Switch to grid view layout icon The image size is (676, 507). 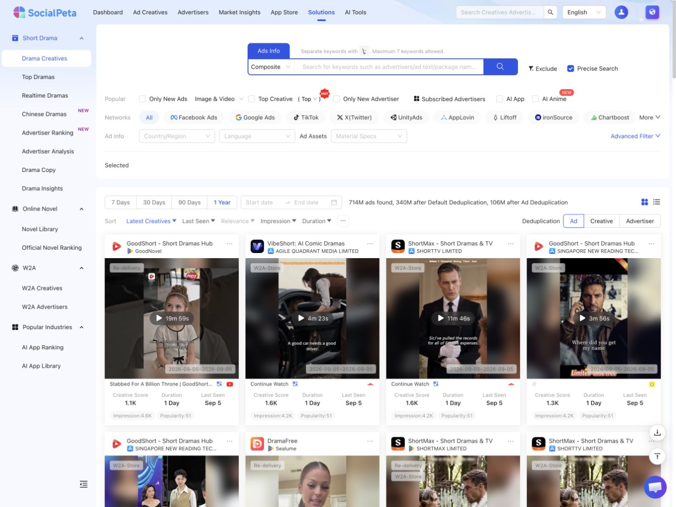tap(645, 202)
